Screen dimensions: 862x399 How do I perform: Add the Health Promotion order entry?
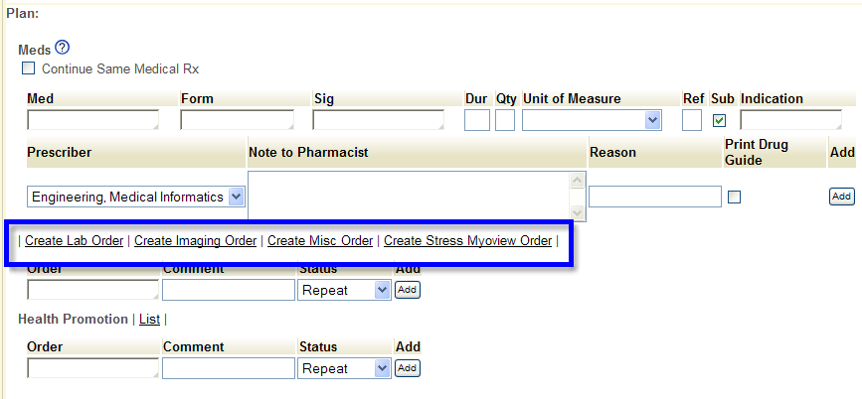point(407,368)
